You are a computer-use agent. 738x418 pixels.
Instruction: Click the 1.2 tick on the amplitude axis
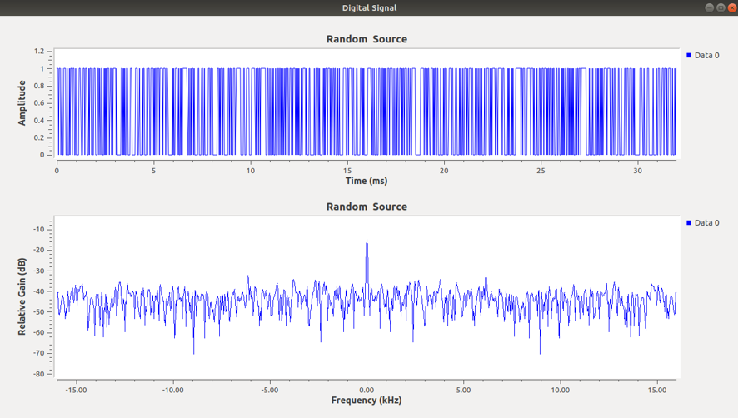click(39, 52)
